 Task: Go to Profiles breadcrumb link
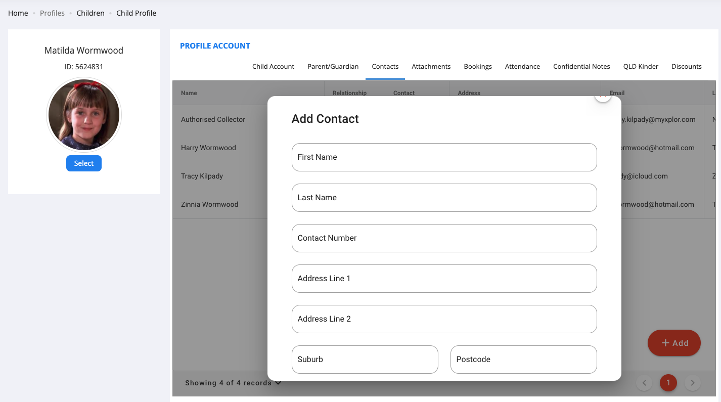coord(53,13)
